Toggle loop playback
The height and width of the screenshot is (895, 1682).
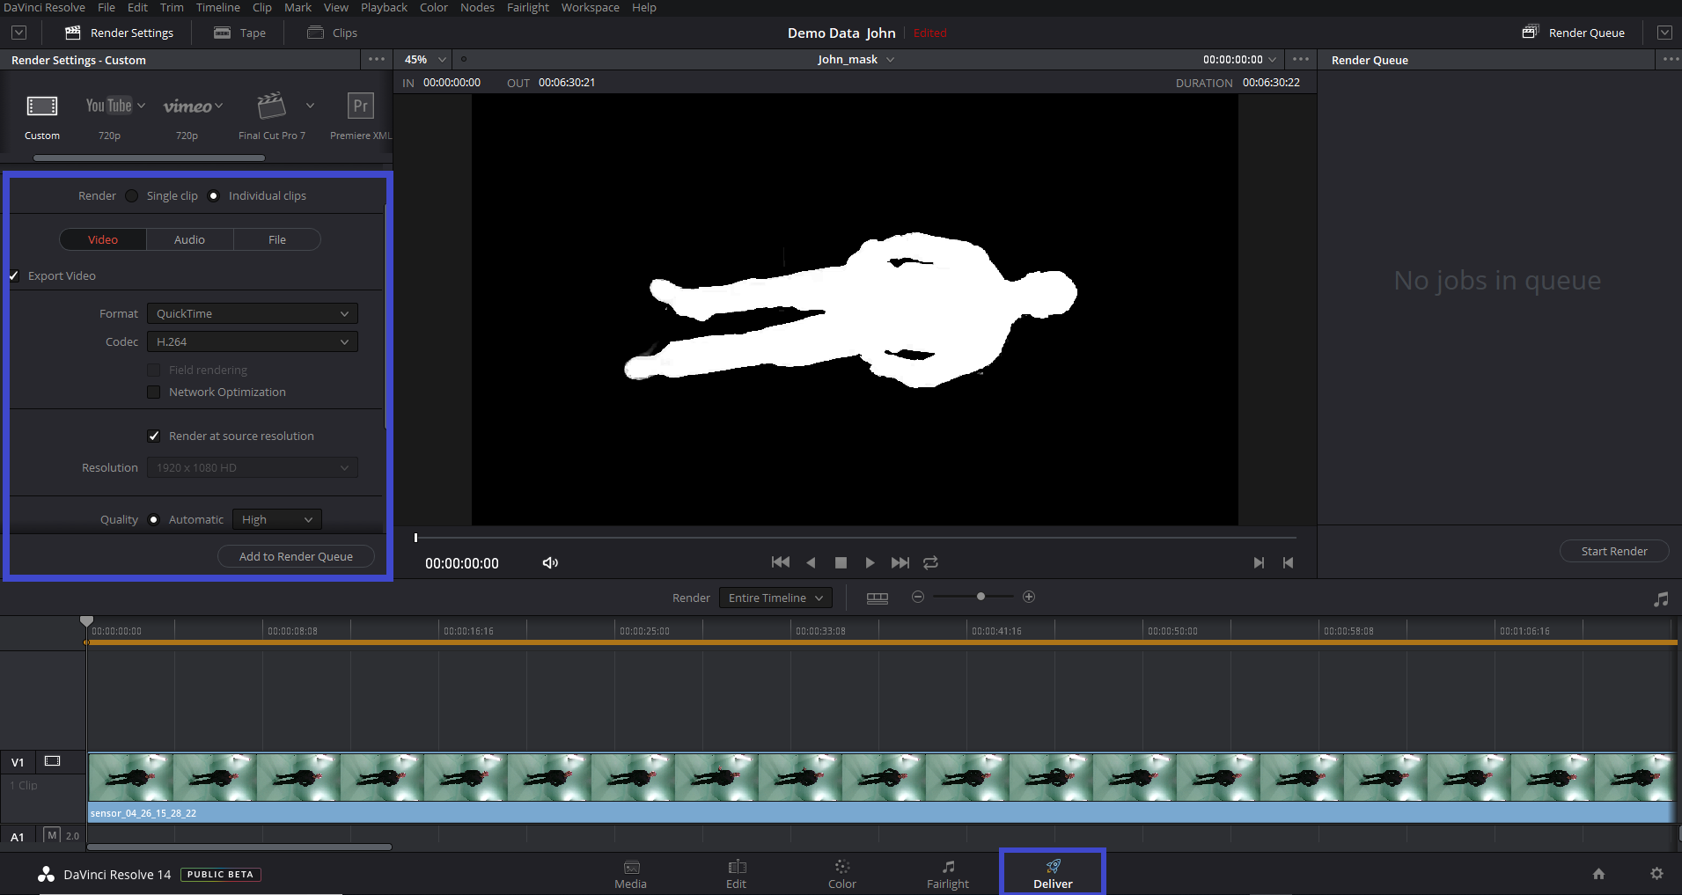930,562
